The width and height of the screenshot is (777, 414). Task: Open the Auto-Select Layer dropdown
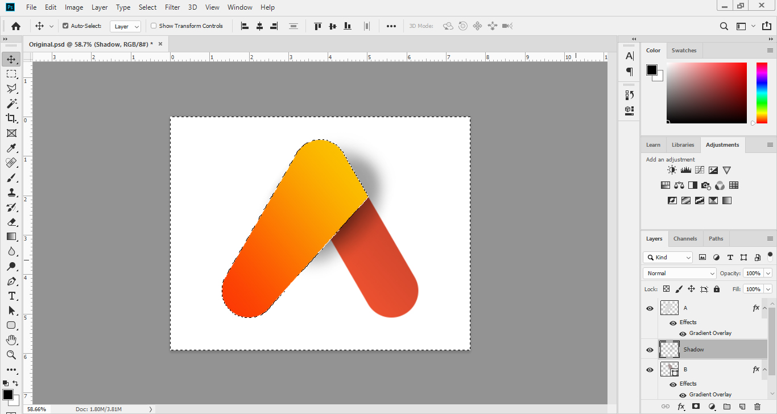pos(126,26)
